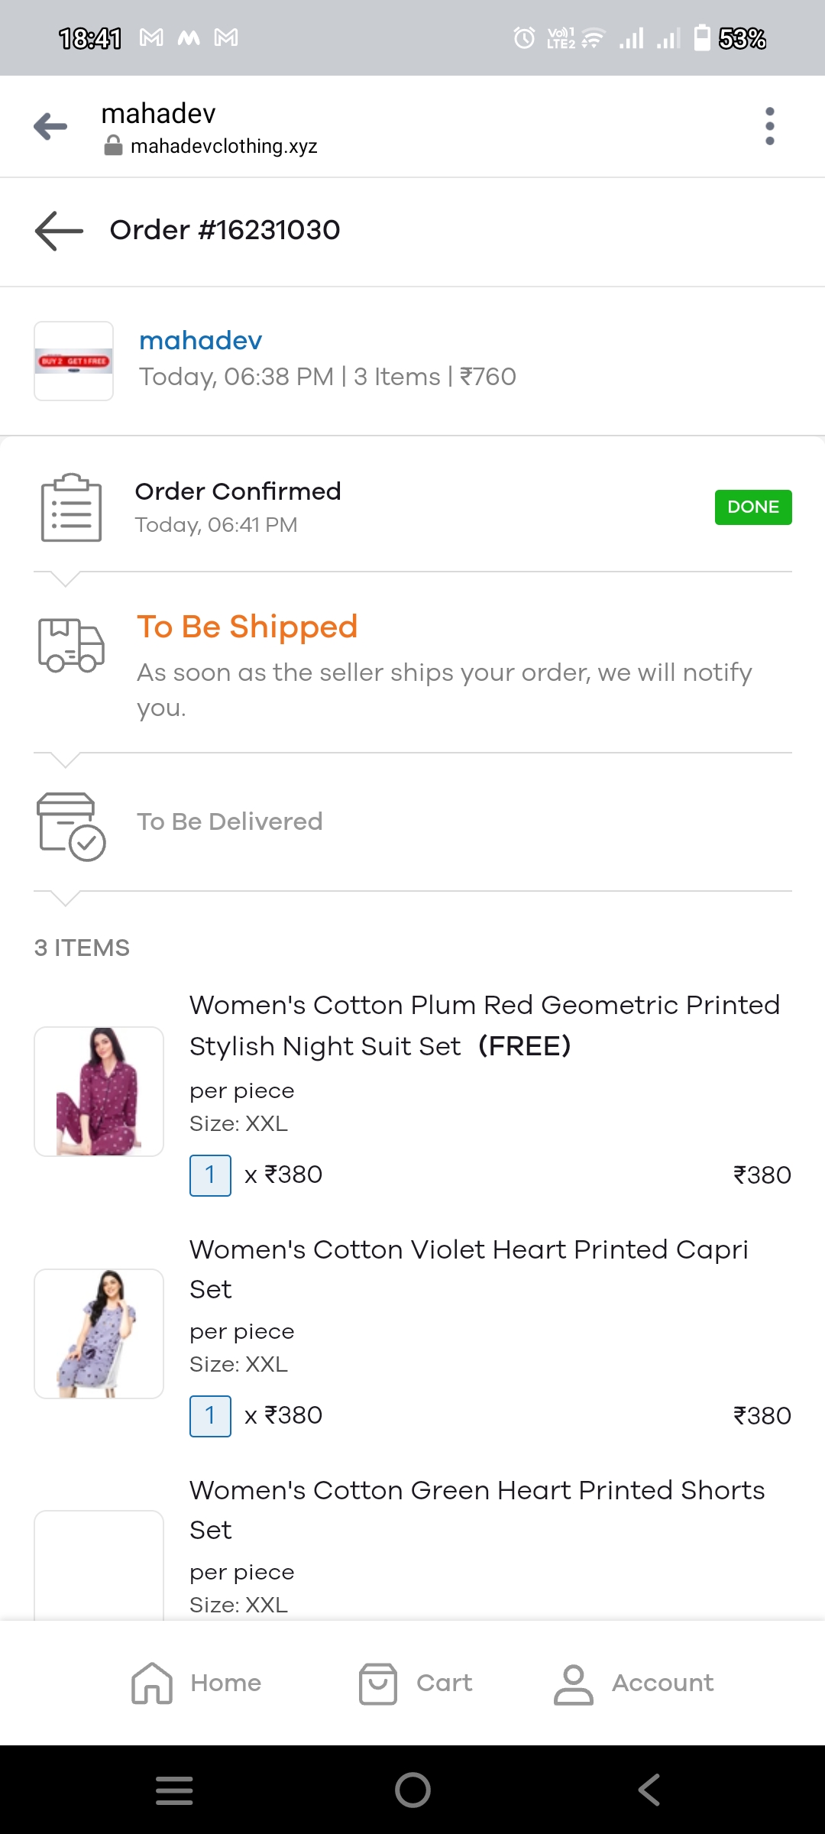Screen dimensions: 825x1834
Task: Tap quantity box for Plum Red Night Suit
Action: point(210,1175)
